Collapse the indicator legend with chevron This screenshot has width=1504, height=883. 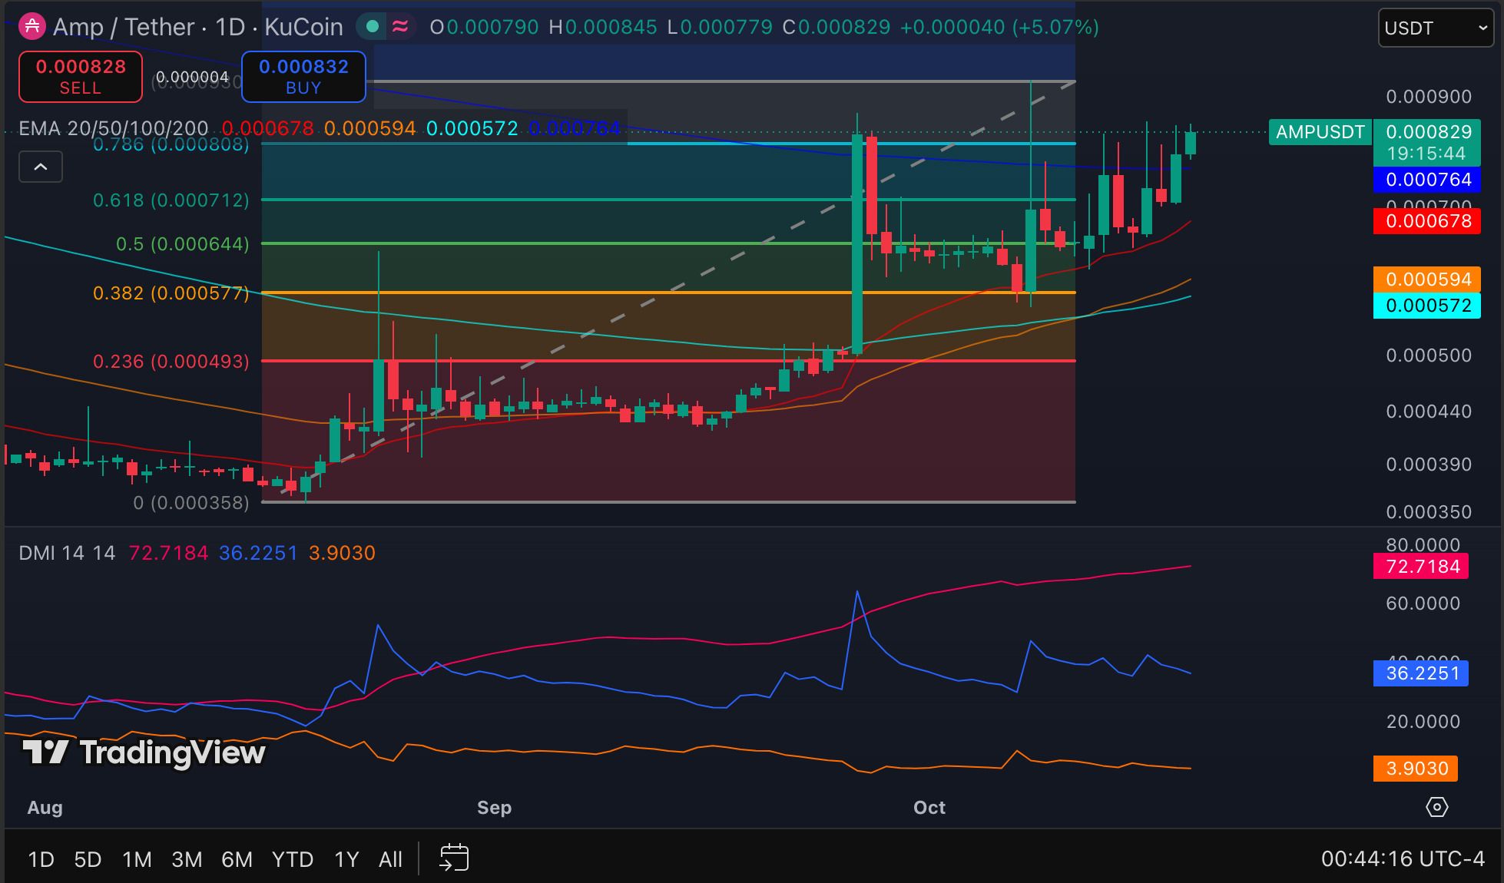pyautogui.click(x=41, y=167)
